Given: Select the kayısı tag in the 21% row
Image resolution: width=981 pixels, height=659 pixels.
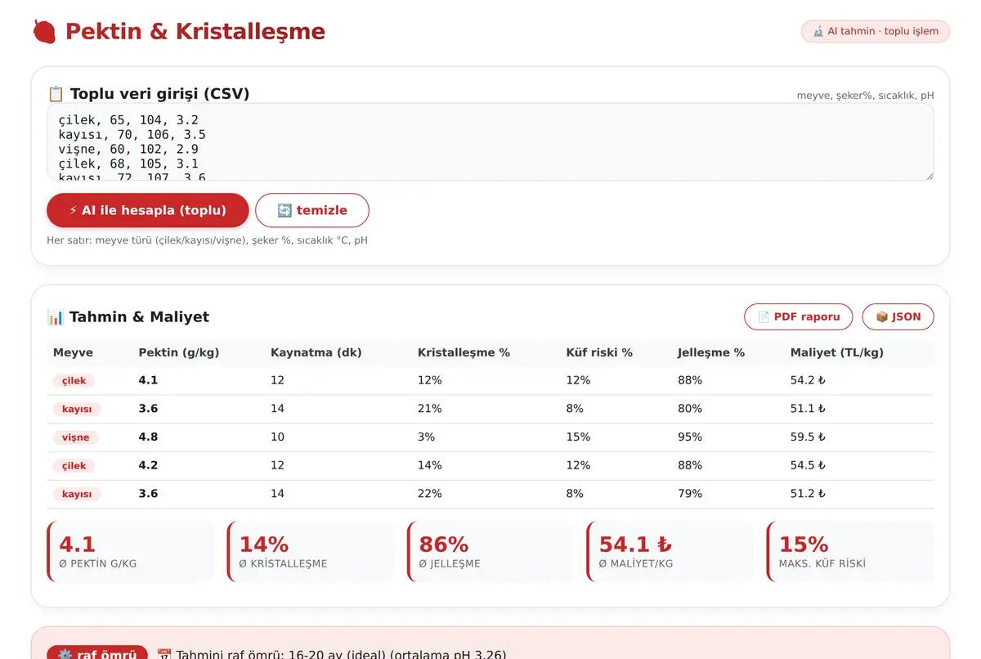Looking at the screenshot, I should click(77, 409).
